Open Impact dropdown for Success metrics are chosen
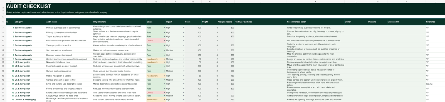 click(184, 50)
